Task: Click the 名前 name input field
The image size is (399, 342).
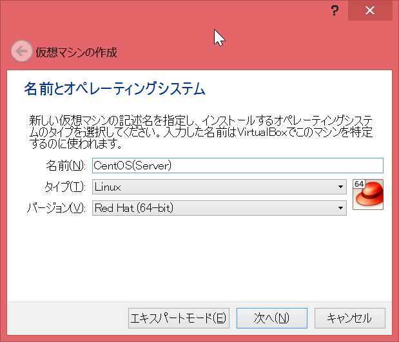Action: pyautogui.click(x=238, y=166)
